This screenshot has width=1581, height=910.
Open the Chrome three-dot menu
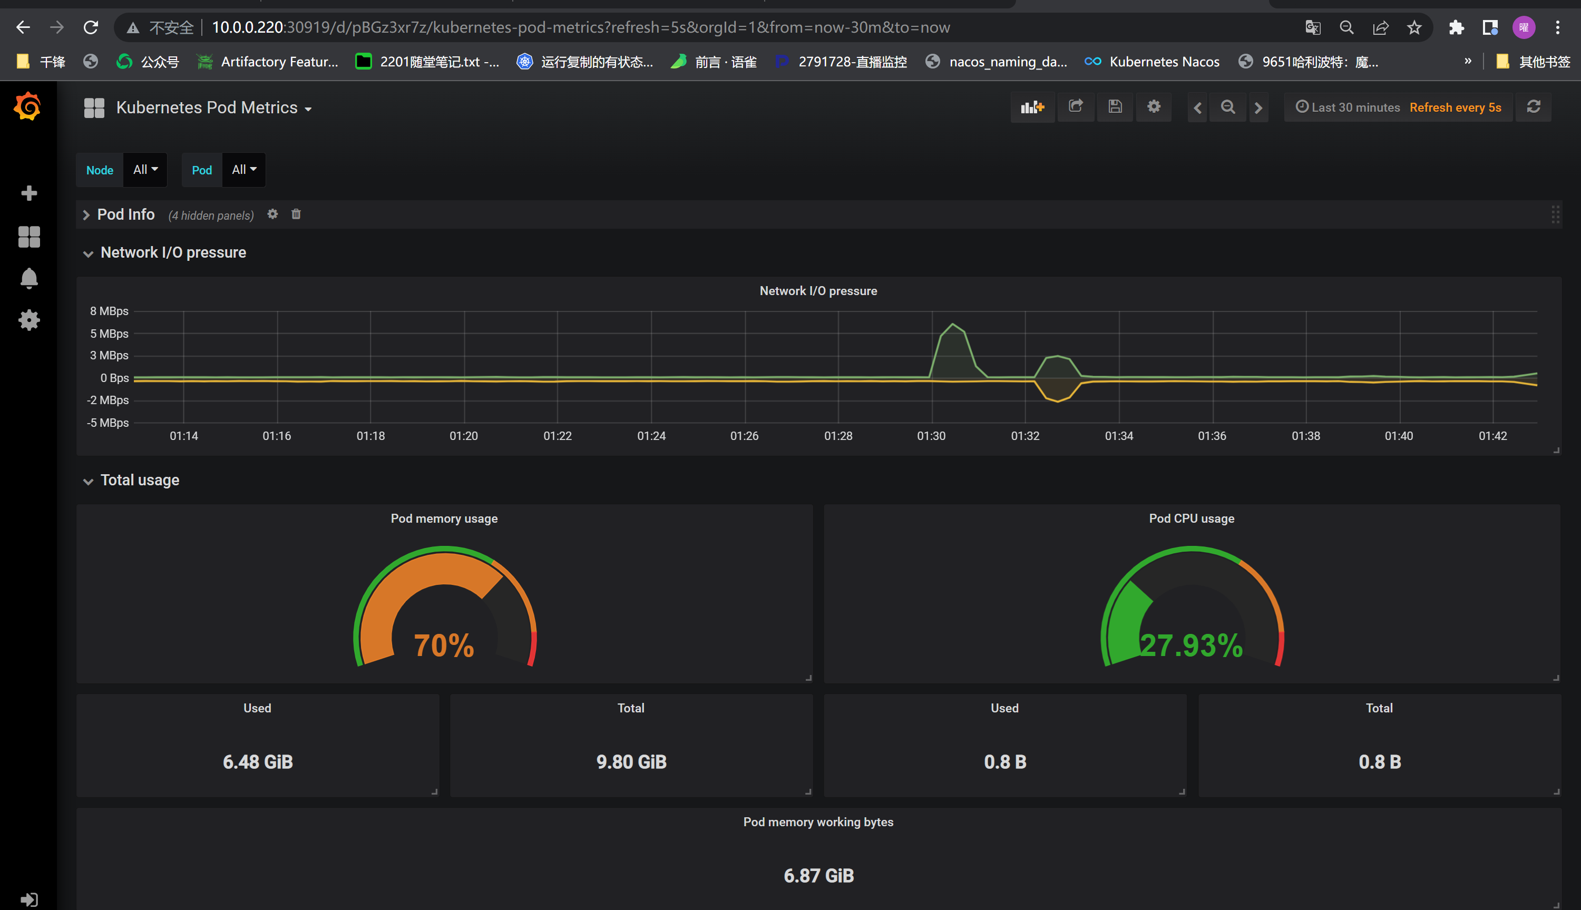coord(1558,27)
